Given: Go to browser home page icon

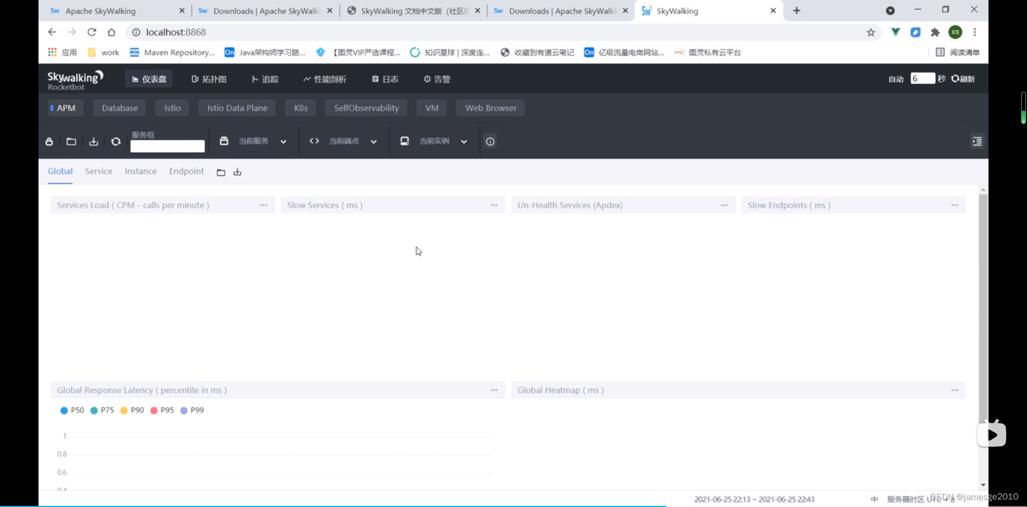Looking at the screenshot, I should (111, 32).
